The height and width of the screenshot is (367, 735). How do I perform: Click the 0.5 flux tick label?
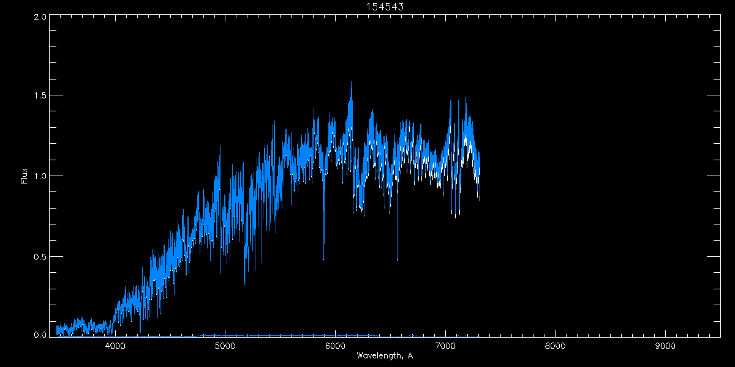40,256
